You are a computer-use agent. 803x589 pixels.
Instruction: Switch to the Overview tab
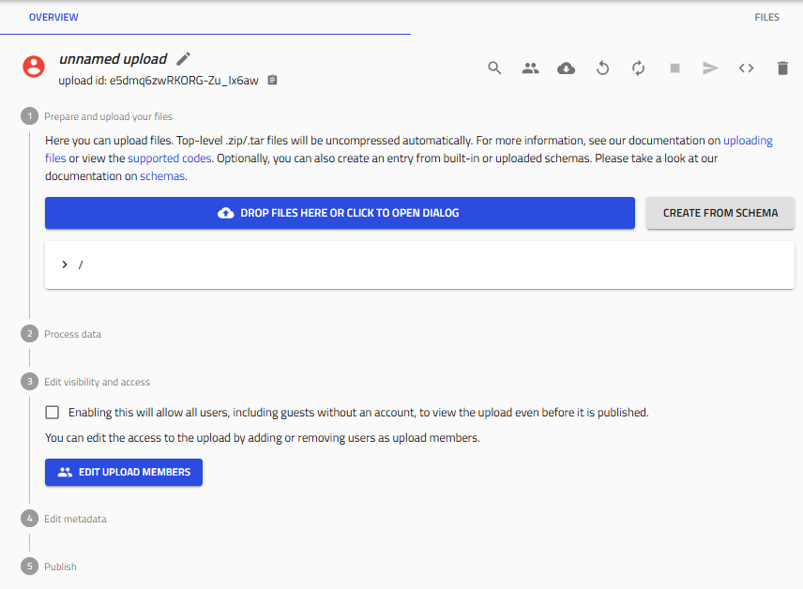[x=53, y=18]
